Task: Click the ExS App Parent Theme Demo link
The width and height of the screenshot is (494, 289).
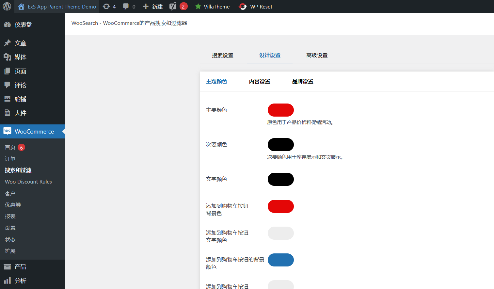Action: [x=62, y=7]
